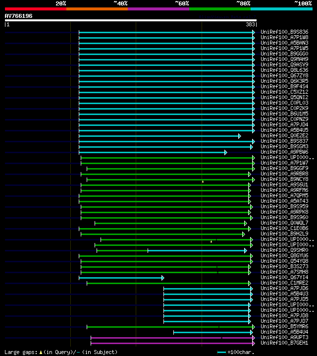Select the UniRef100_B9NCY8 label
The width and height of the screenshot is (317, 356).
pos(284,179)
